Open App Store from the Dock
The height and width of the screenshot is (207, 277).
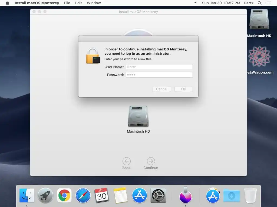tap(139, 195)
